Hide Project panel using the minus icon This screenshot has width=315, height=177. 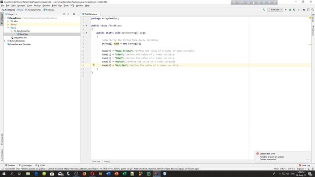78,14
